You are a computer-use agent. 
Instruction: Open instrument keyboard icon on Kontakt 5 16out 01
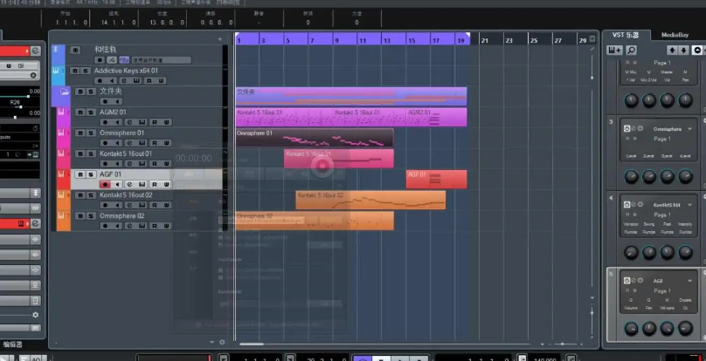pyautogui.click(x=142, y=164)
